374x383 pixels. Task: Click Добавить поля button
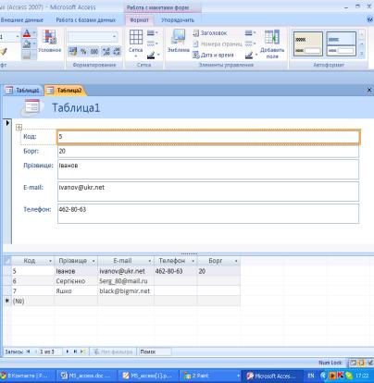272,44
